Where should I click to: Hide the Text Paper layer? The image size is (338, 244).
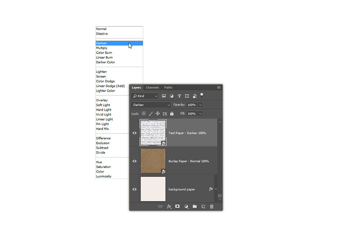point(134,133)
